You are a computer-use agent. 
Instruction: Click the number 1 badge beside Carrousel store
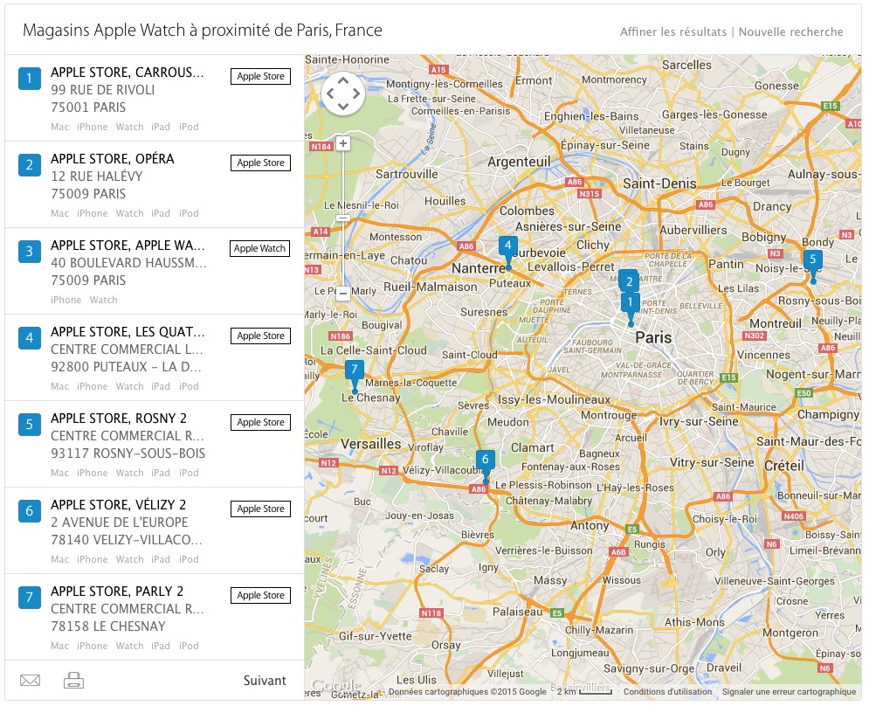30,78
